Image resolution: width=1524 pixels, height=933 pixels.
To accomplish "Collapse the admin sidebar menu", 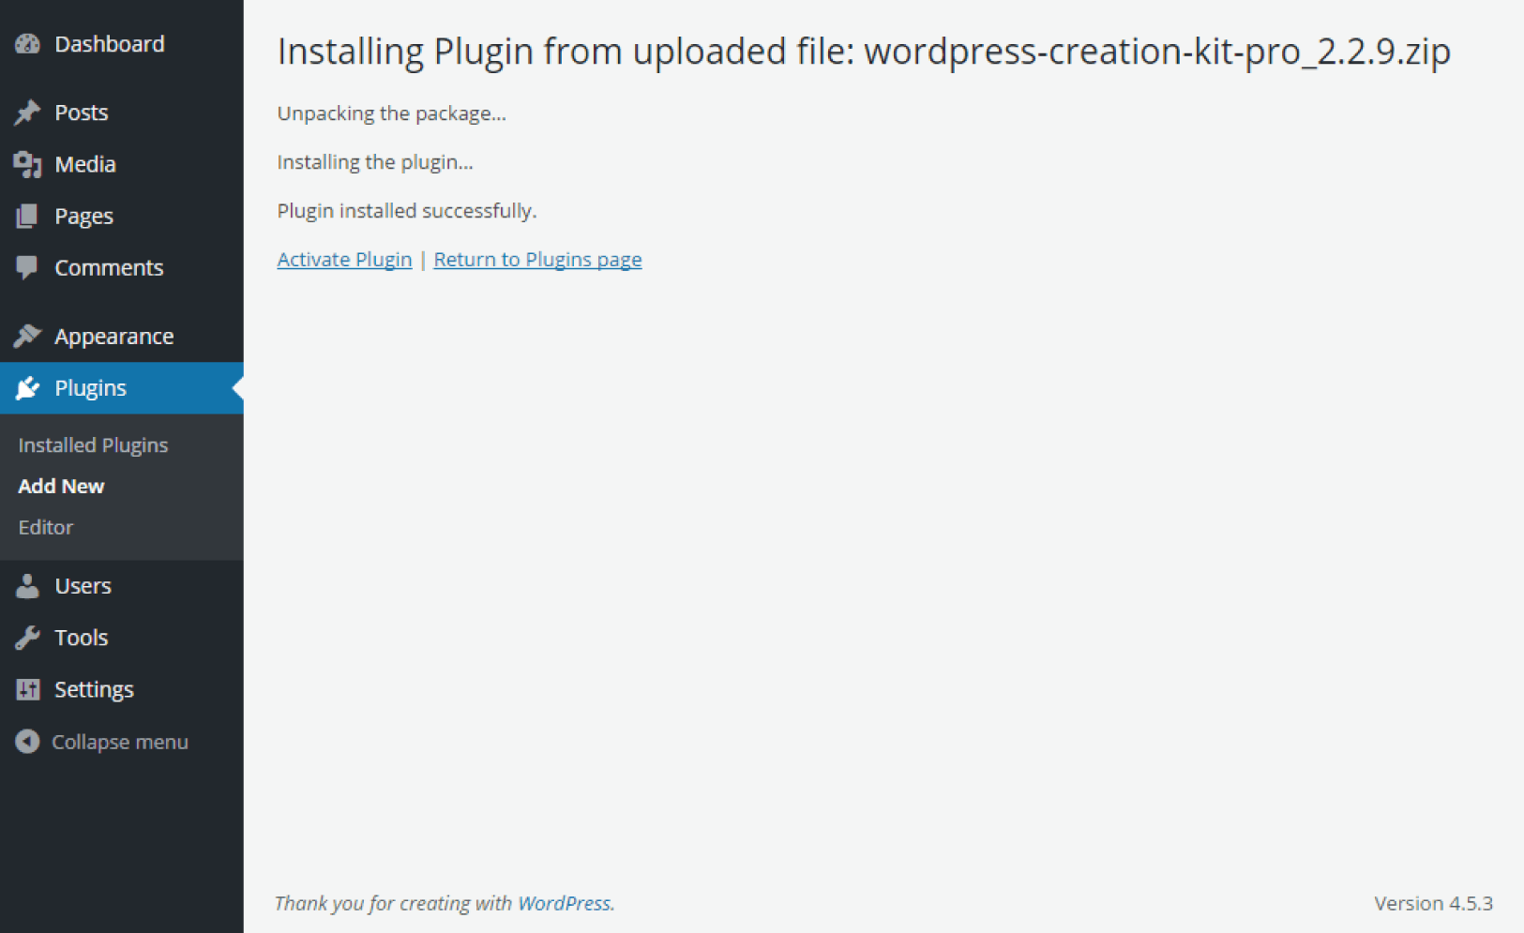I will (x=120, y=742).
